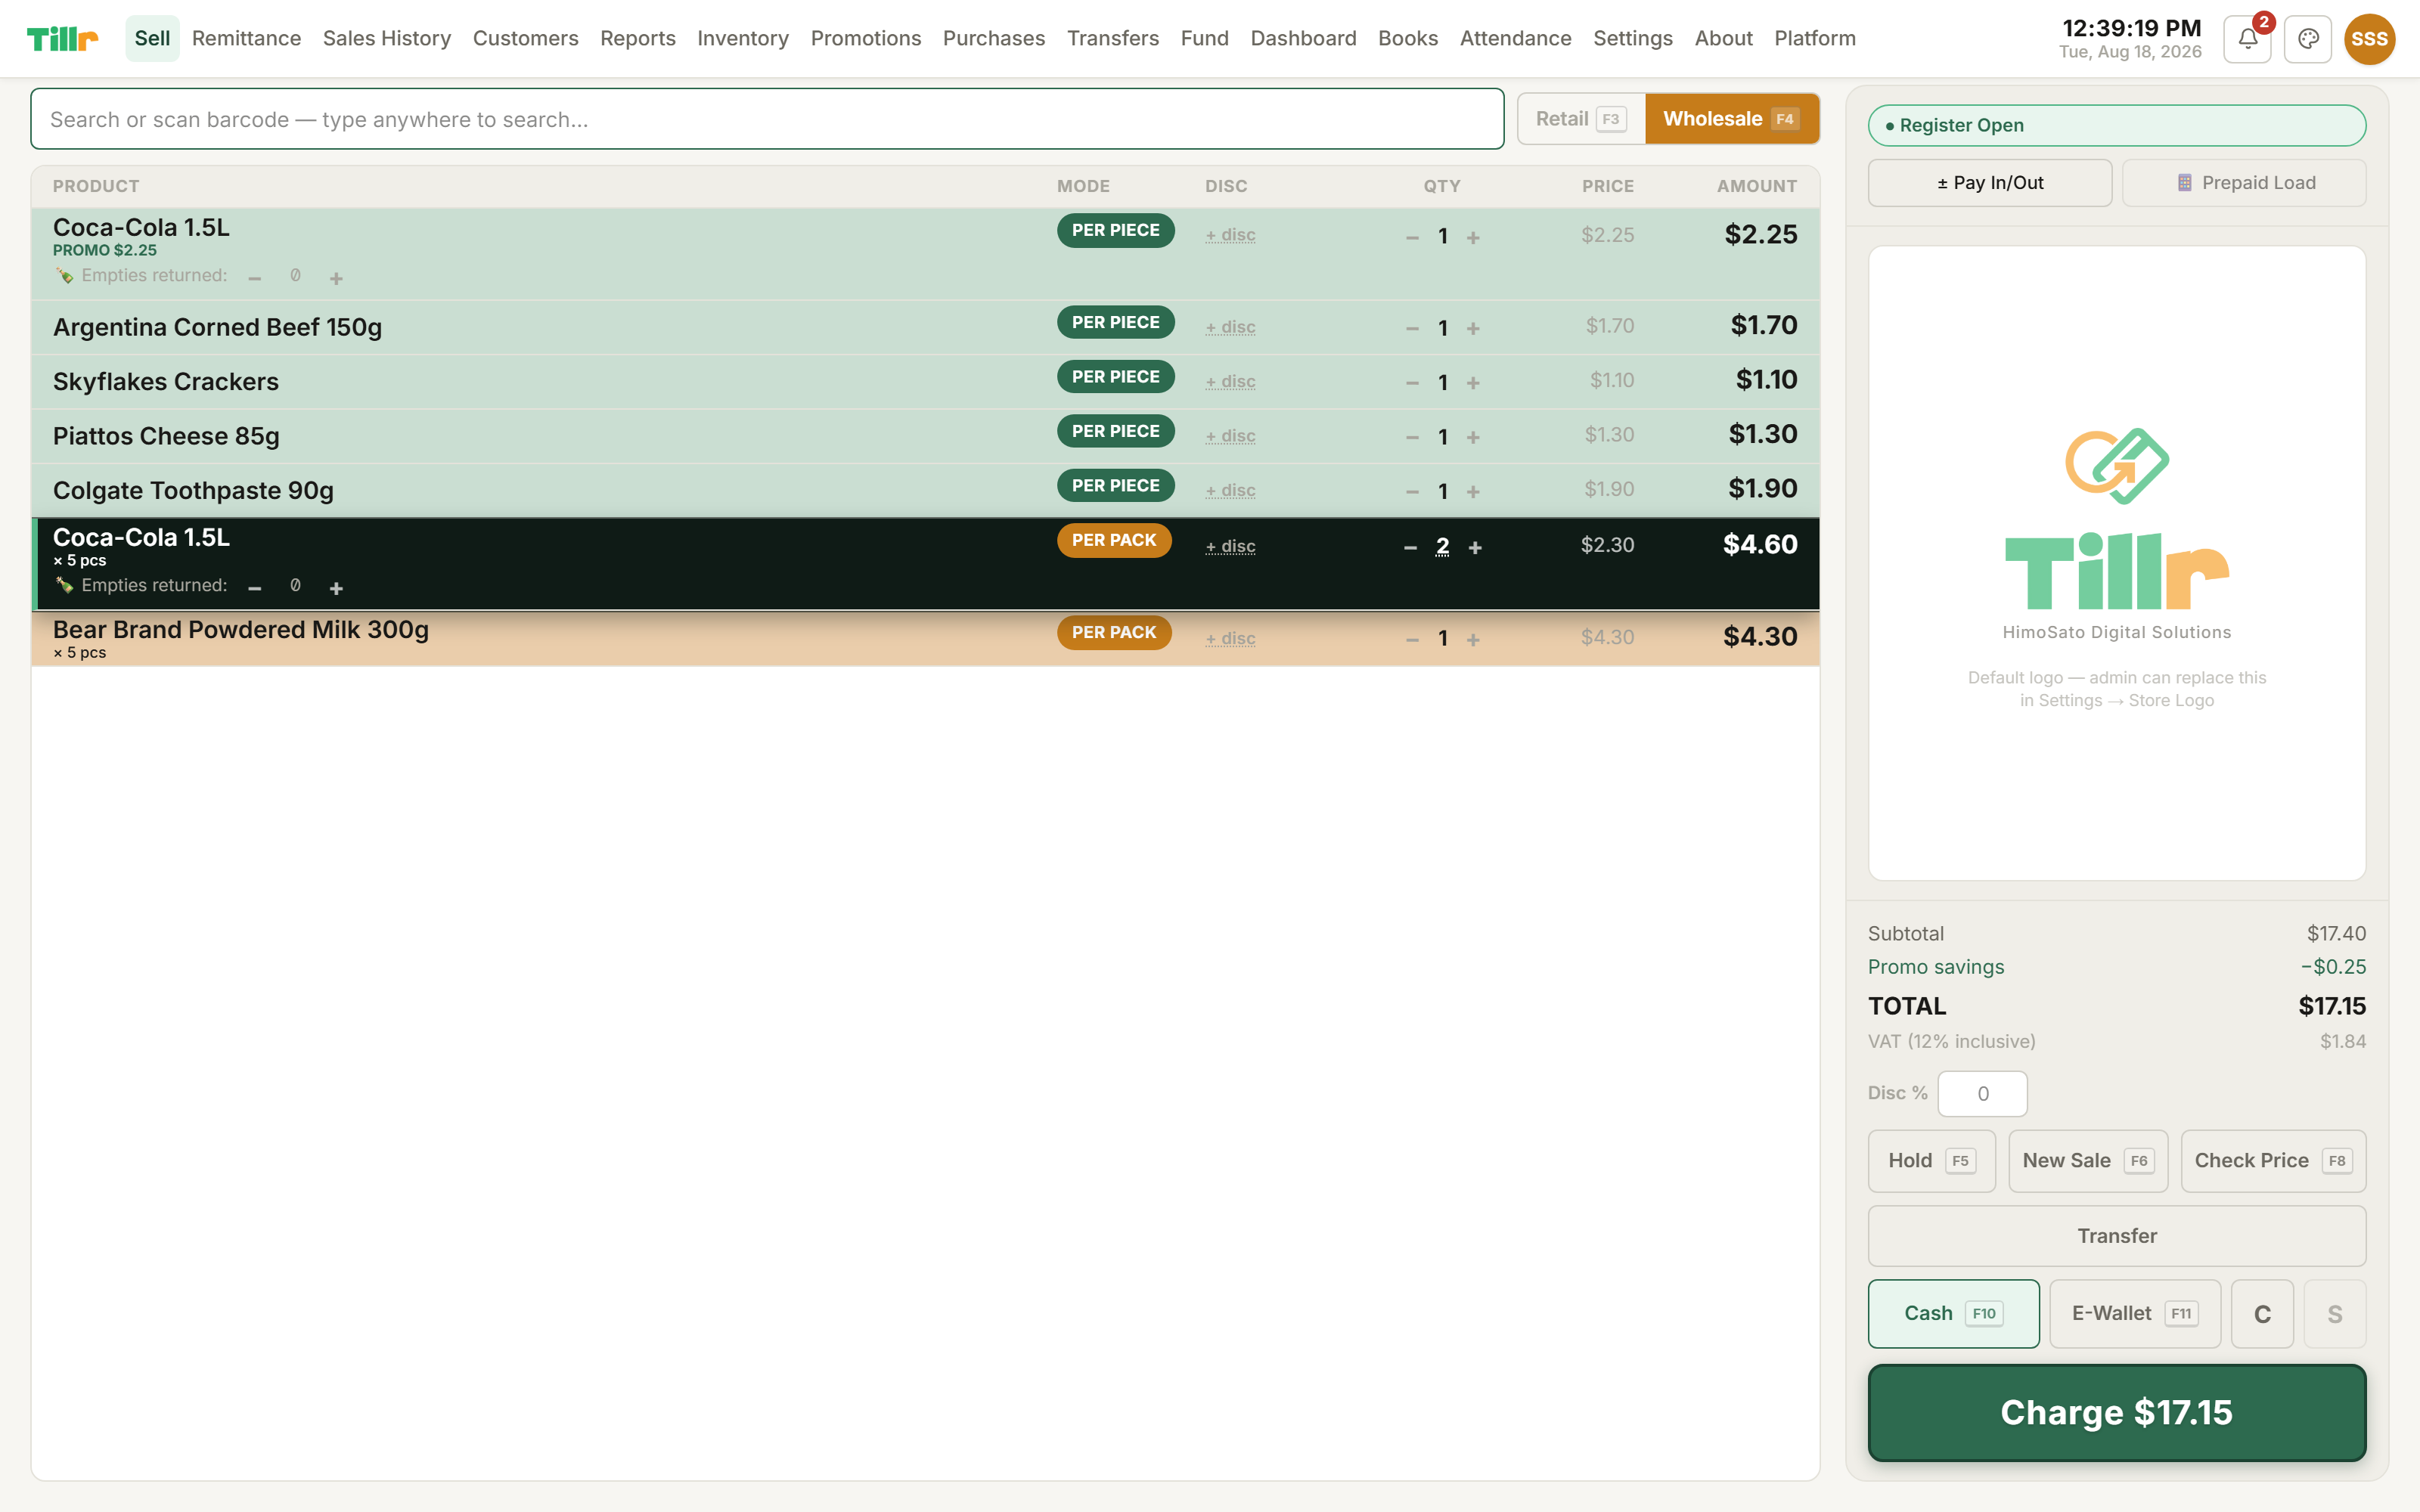Viewport: 2420px width, 1512px height.
Task: Increase quantity for Coca-Cola 1.5L per piece
Action: click(1473, 237)
